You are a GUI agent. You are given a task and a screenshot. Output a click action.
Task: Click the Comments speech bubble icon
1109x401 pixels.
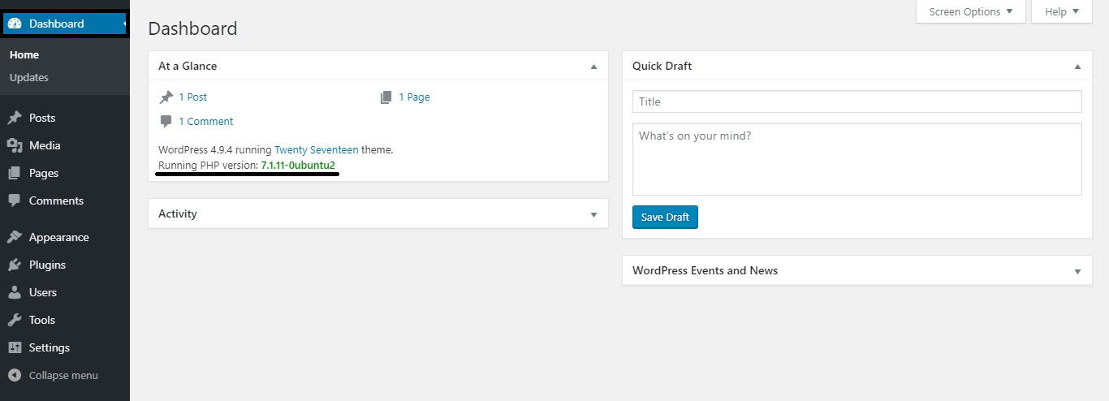[x=14, y=200]
